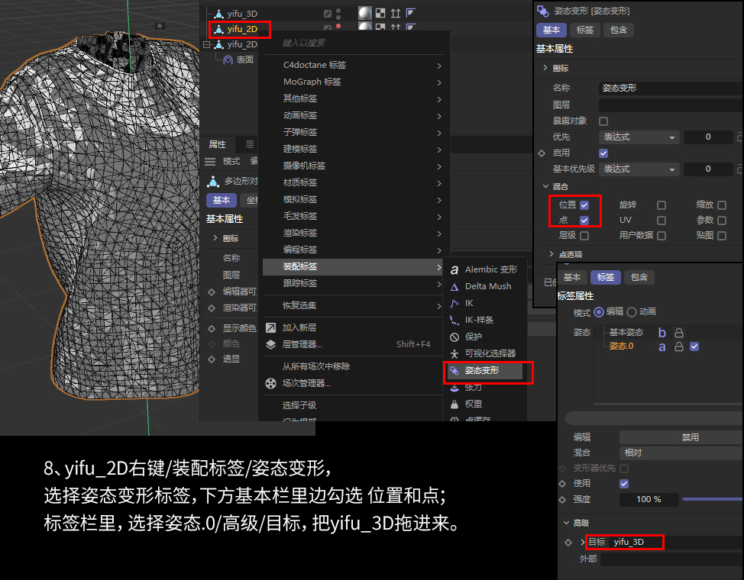Screen dimensions: 744x580
Task: Select the yifu_3D object icon
Action: pyautogui.click(x=218, y=13)
